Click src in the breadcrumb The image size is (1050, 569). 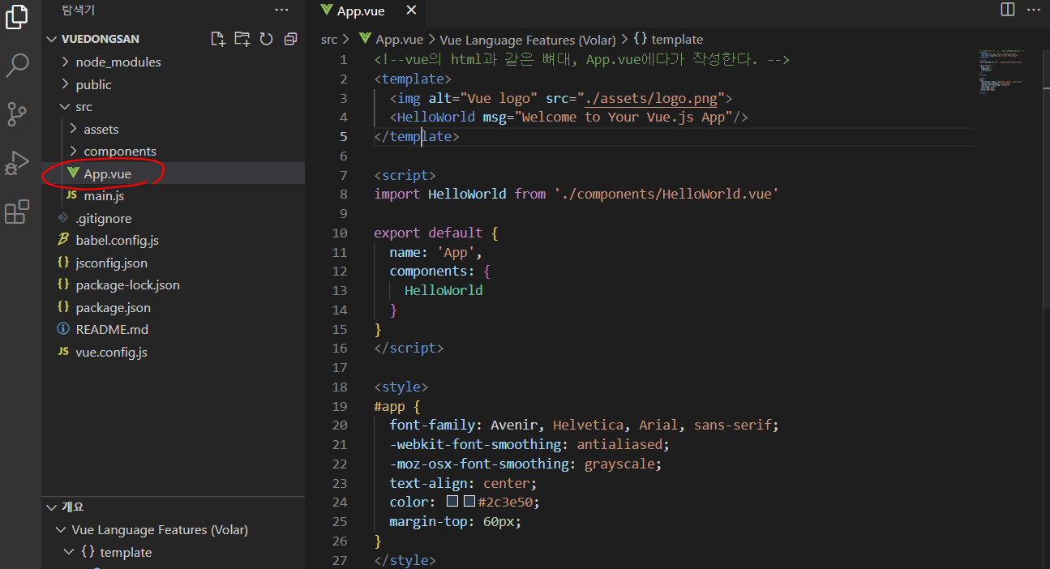point(328,39)
